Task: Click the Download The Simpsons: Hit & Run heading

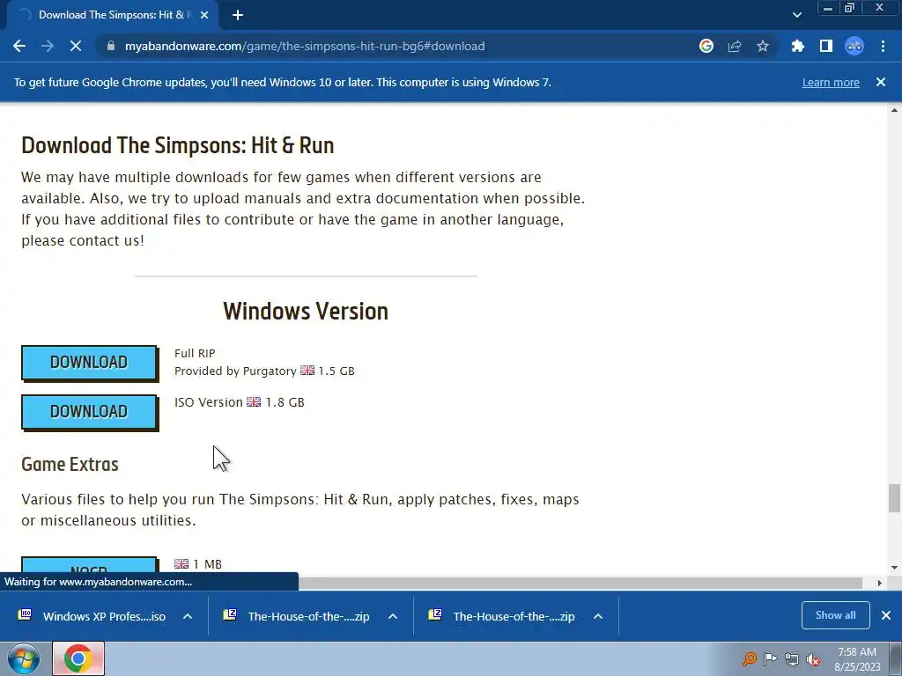Action: pyautogui.click(x=178, y=145)
